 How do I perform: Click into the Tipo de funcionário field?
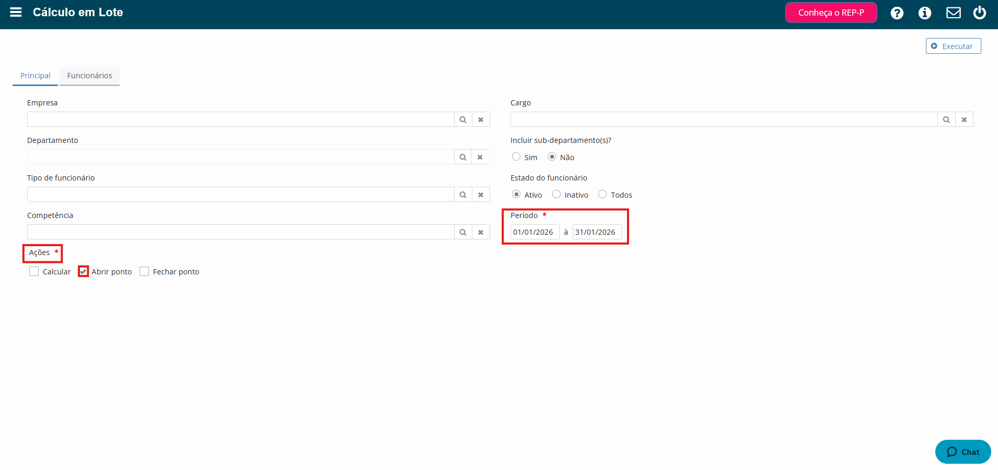tap(241, 195)
